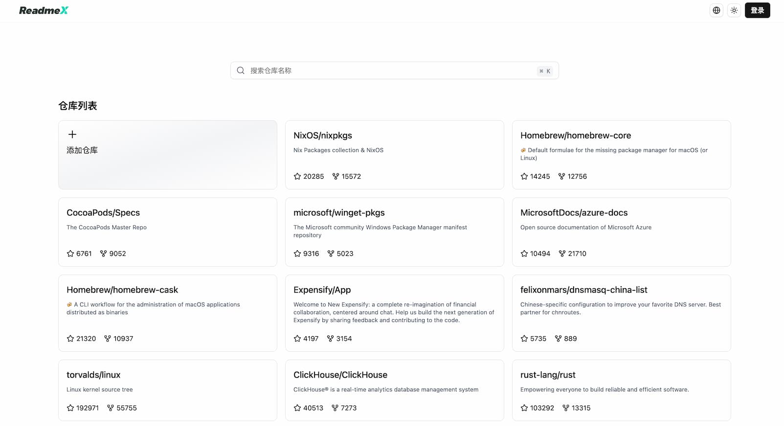Image resolution: width=784 pixels, height=426 pixels.
Task: Click star icon on Expensify/App card
Action: [x=297, y=339]
